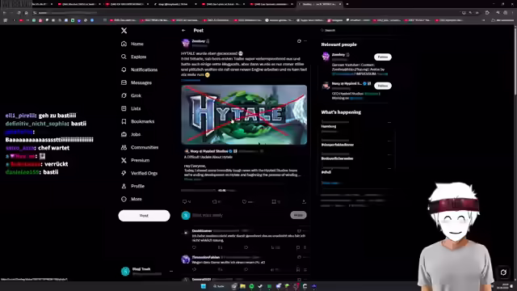This screenshot has width=517, height=291.
Task: Click the reply icon on first comment
Action: 194,247
